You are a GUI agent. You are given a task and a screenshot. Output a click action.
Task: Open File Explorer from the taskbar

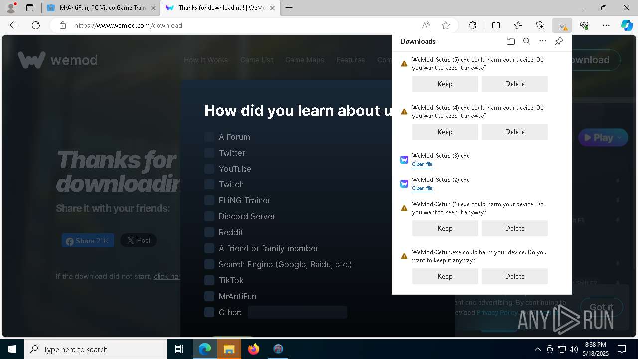[229, 349]
